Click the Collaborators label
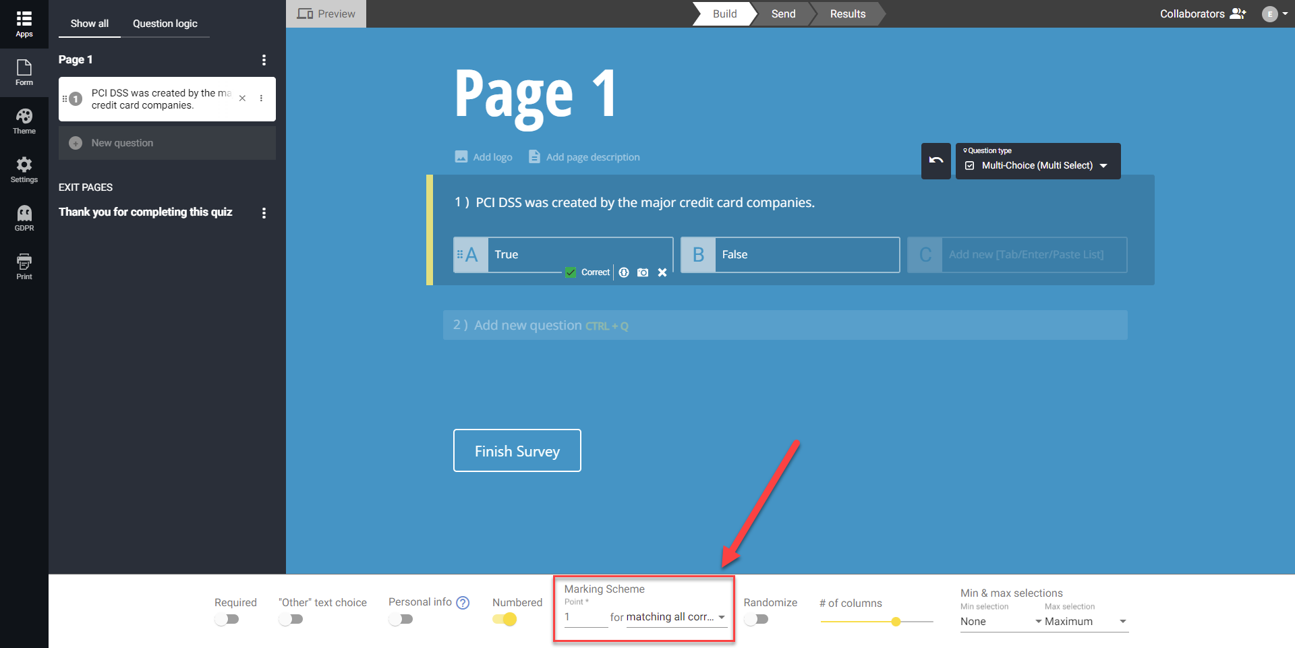 1192,13
